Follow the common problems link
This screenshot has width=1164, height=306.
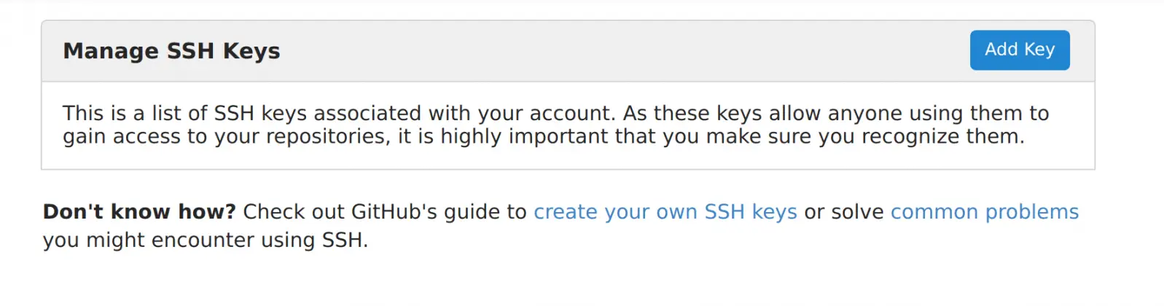(984, 212)
